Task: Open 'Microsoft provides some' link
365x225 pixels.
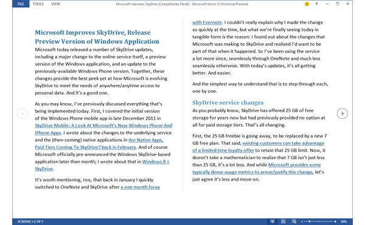Action: click(294, 165)
